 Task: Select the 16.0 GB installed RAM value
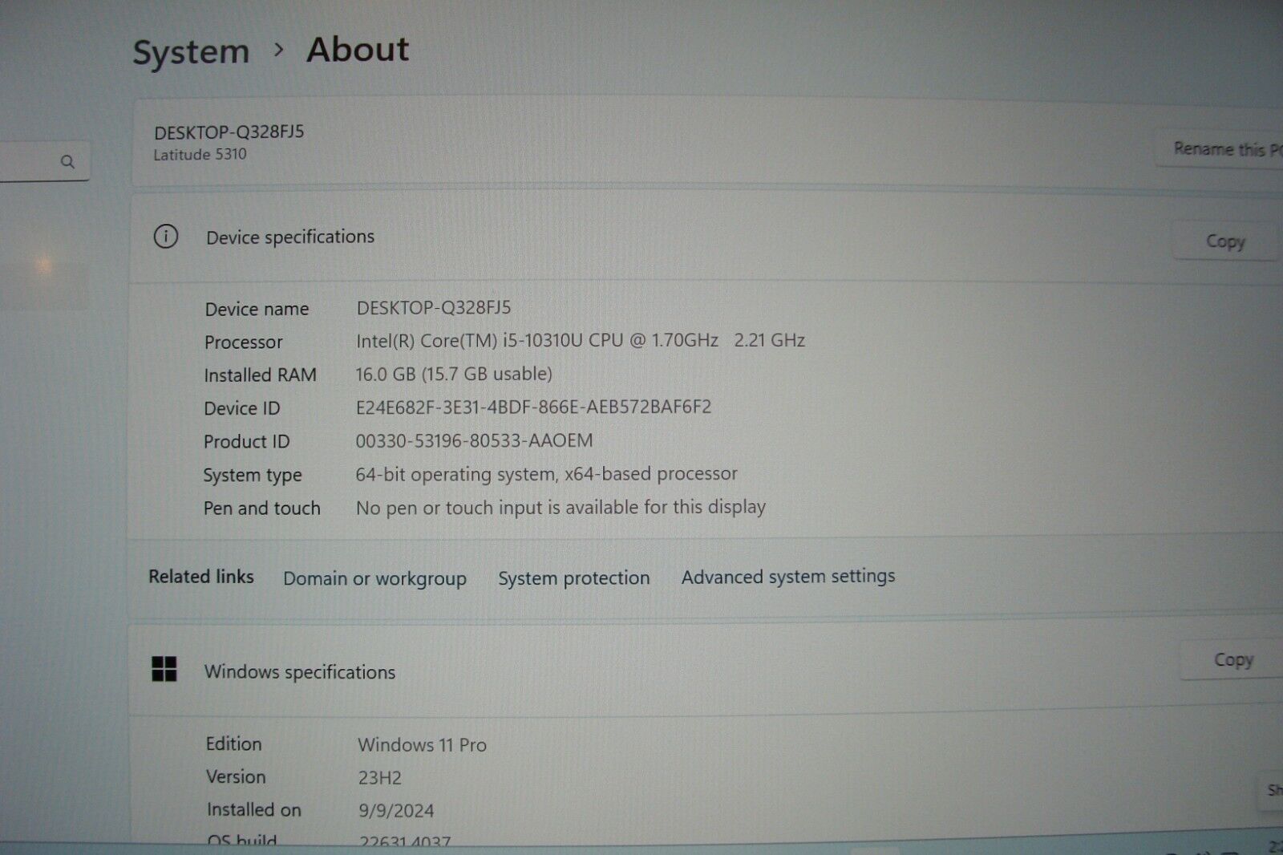[x=454, y=374]
